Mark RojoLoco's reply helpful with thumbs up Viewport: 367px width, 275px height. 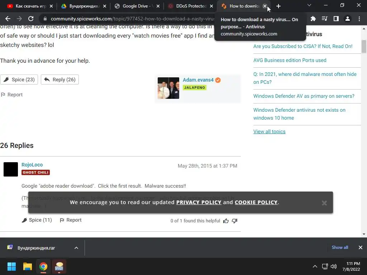(x=226, y=221)
